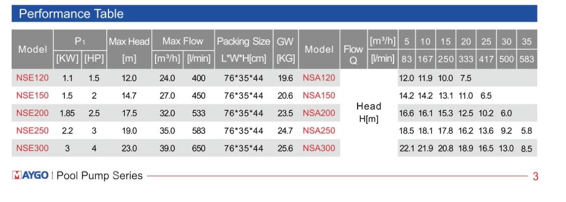Click the page number 3
Screen dimensions: 566x202
(x=535, y=177)
